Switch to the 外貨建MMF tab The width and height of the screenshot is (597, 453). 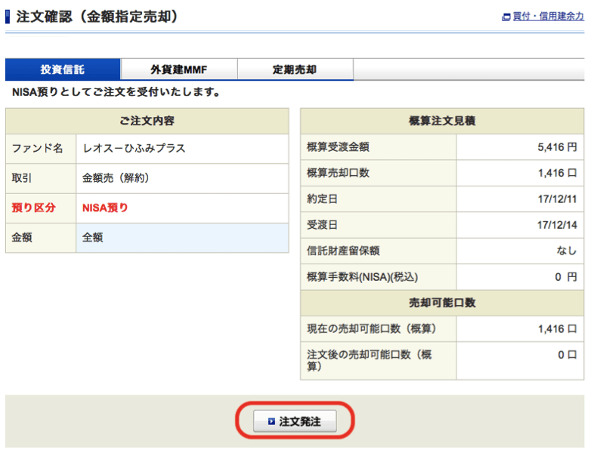click(178, 69)
